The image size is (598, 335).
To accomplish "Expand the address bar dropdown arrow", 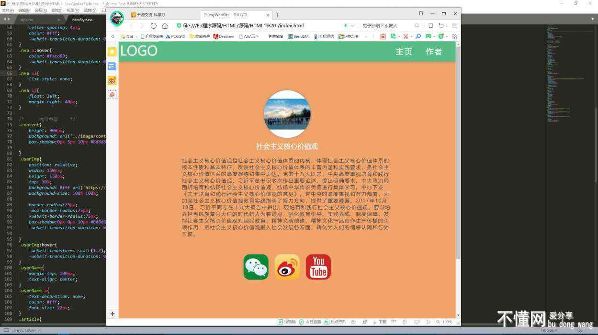I will (353, 26).
